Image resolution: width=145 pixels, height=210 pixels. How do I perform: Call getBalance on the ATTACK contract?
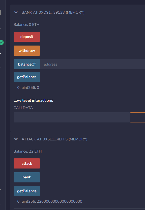click(x=27, y=191)
